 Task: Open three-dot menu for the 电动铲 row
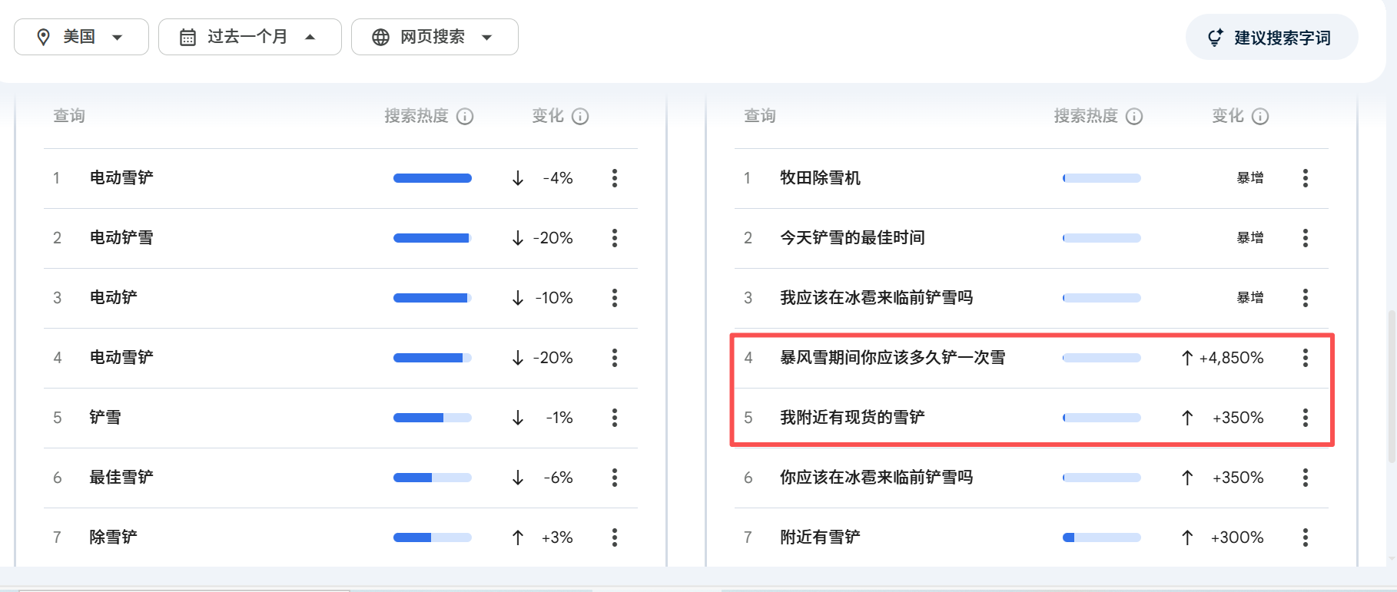[615, 298]
